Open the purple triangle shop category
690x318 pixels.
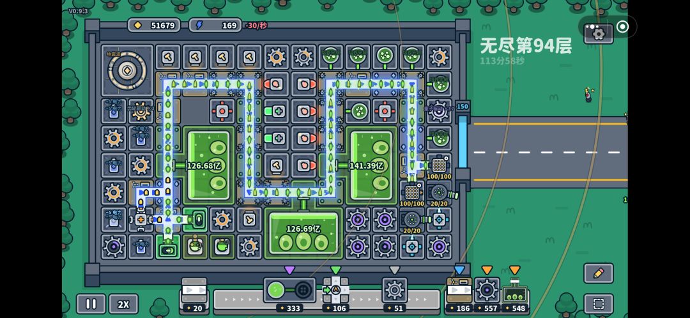[x=289, y=270]
